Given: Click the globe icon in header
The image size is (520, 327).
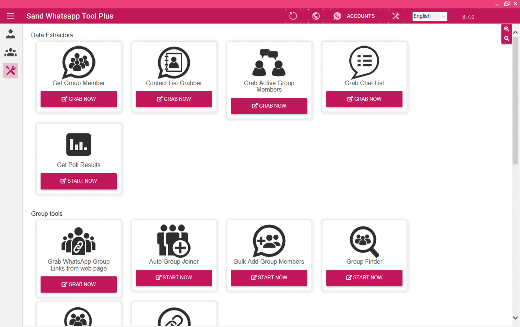Looking at the screenshot, I should [316, 16].
